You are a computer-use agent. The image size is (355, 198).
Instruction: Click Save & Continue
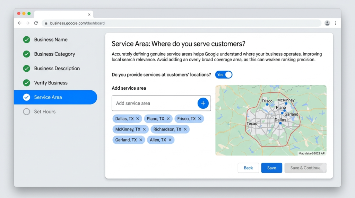click(305, 168)
